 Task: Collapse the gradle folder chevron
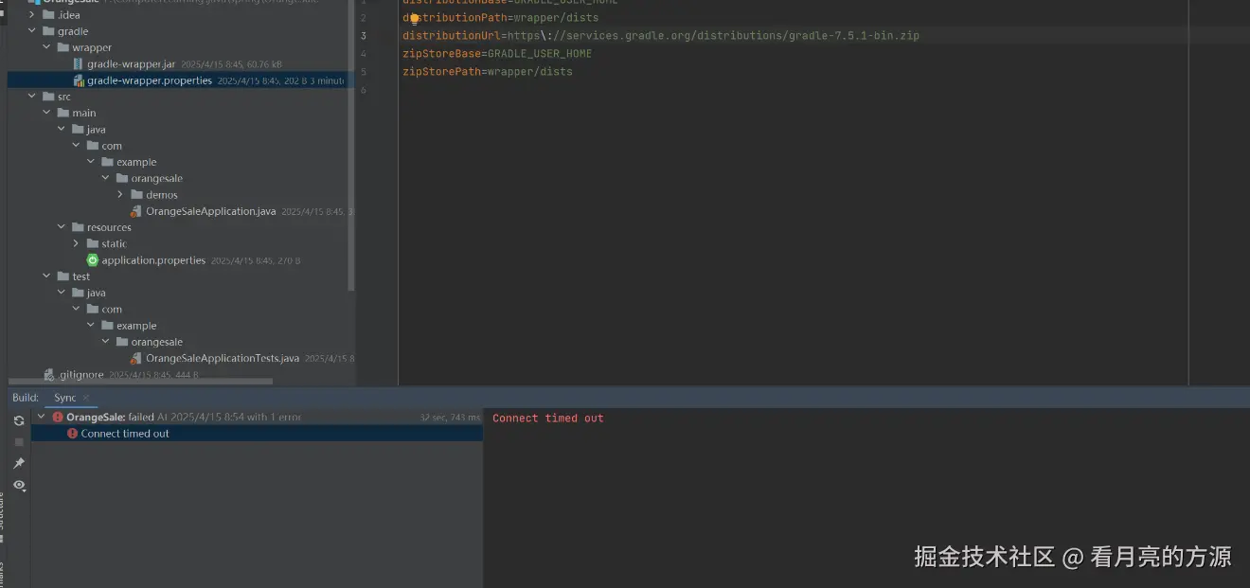point(32,31)
